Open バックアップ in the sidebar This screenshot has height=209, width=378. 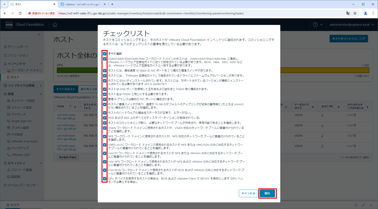(20, 148)
